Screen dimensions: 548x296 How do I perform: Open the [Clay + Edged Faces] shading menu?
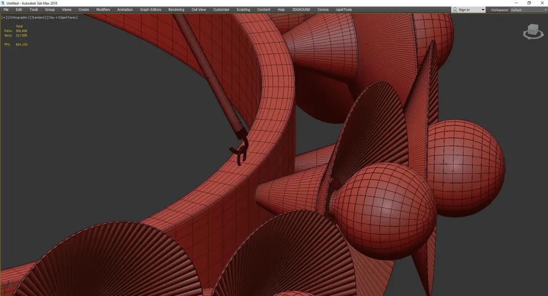click(x=62, y=17)
